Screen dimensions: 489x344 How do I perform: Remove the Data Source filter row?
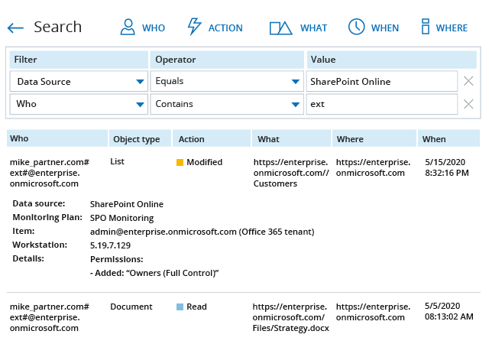[468, 81]
